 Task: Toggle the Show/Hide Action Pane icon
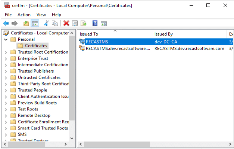pyautogui.click(x=104, y=24)
